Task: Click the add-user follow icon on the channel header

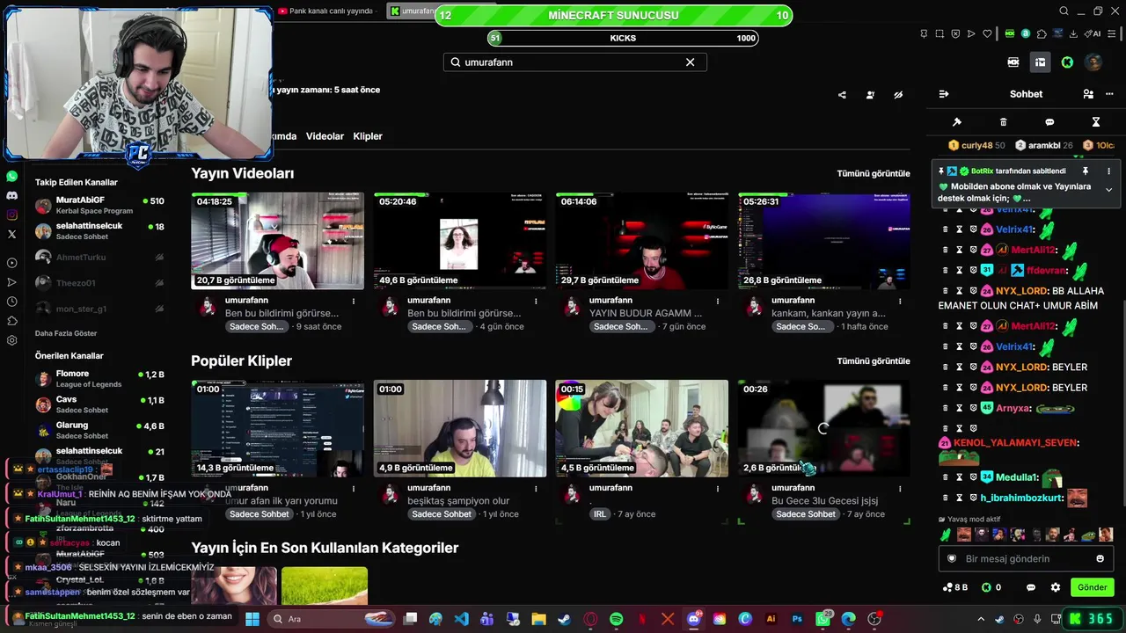Action: coord(870,95)
